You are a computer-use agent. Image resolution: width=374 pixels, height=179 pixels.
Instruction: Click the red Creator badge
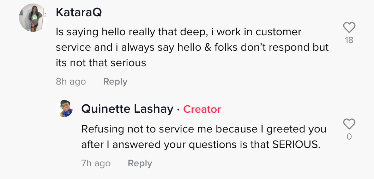point(202,109)
